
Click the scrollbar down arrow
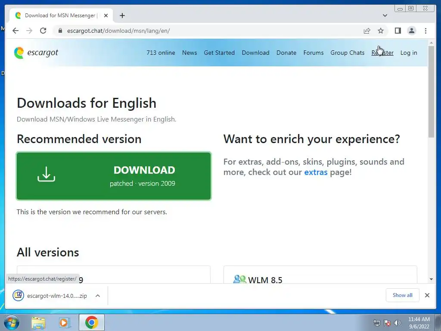pyautogui.click(x=431, y=279)
